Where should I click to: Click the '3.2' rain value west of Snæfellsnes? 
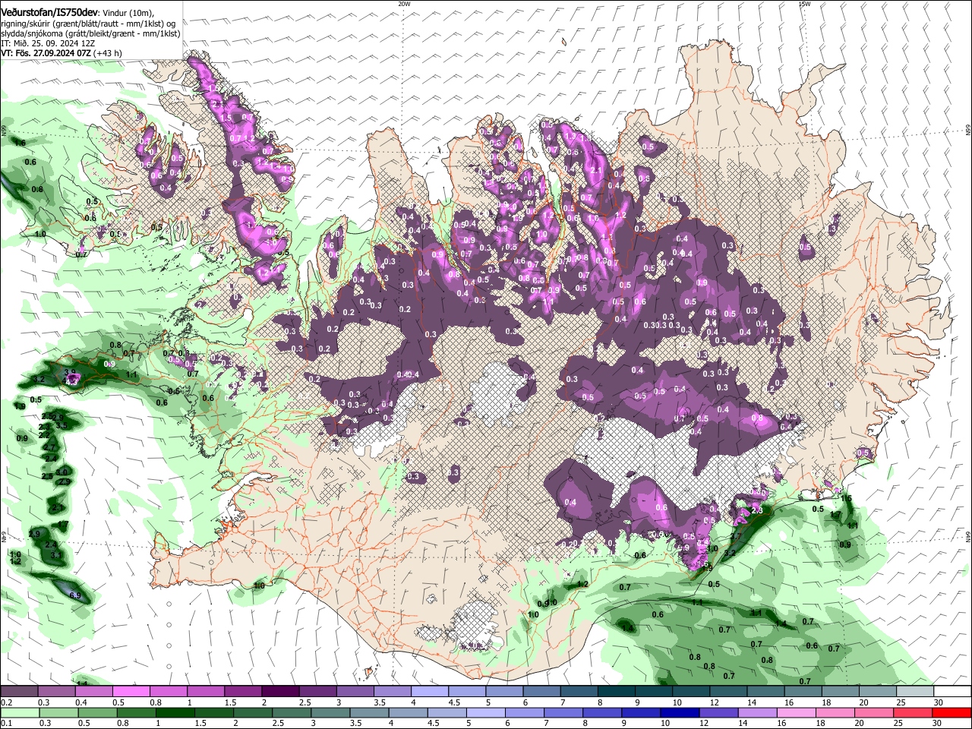(39, 379)
